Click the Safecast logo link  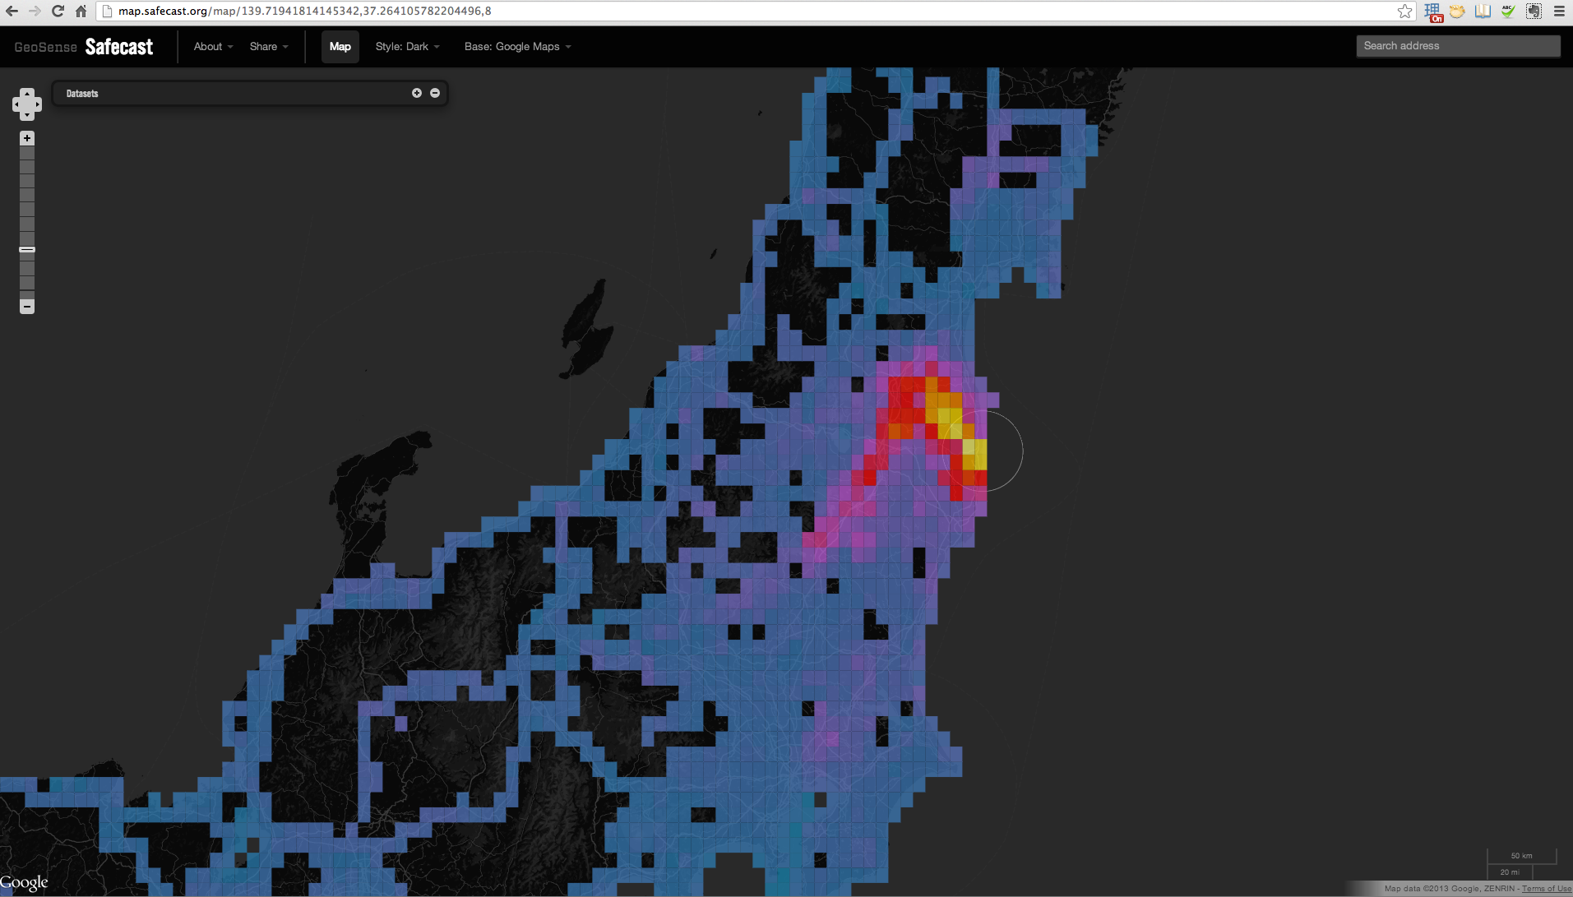[119, 47]
